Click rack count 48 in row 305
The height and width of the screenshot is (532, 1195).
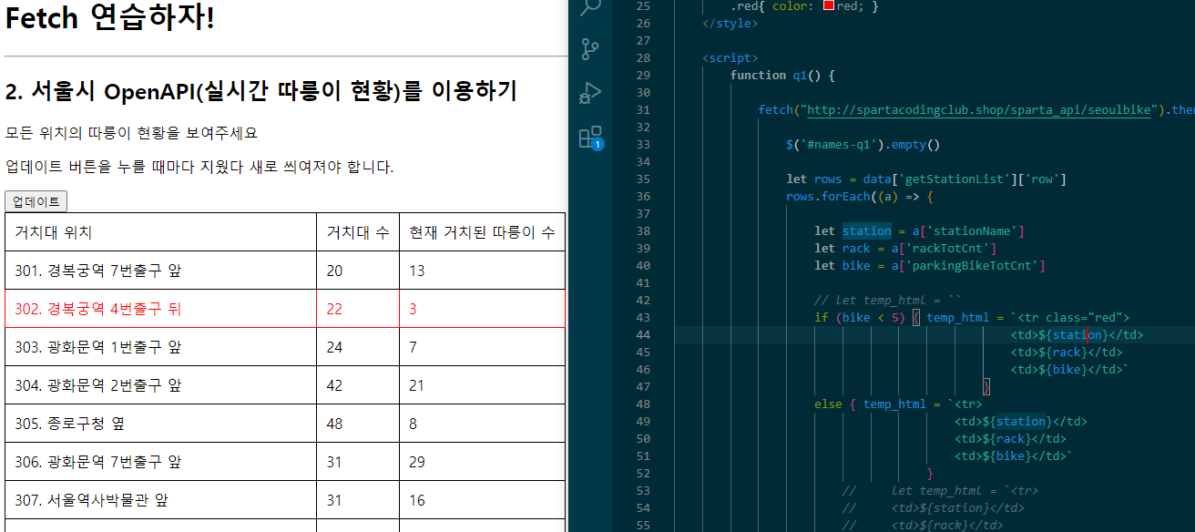pos(358,424)
